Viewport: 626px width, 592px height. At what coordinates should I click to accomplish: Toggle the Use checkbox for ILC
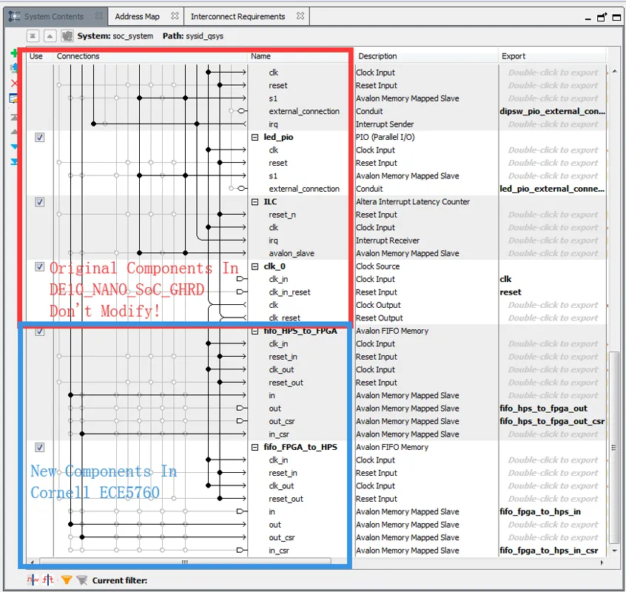tap(40, 202)
